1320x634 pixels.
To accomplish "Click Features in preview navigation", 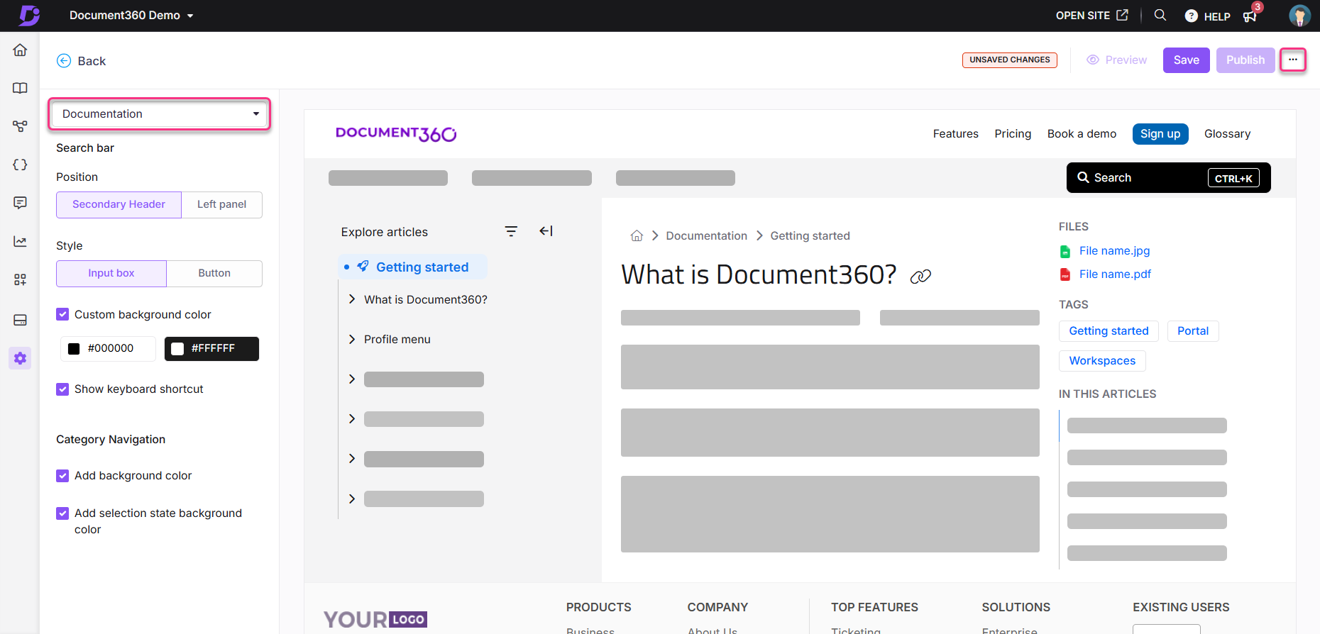I will [955, 133].
